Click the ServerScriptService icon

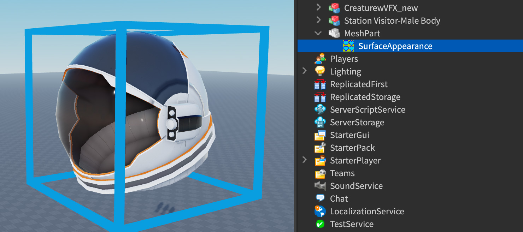click(320, 109)
